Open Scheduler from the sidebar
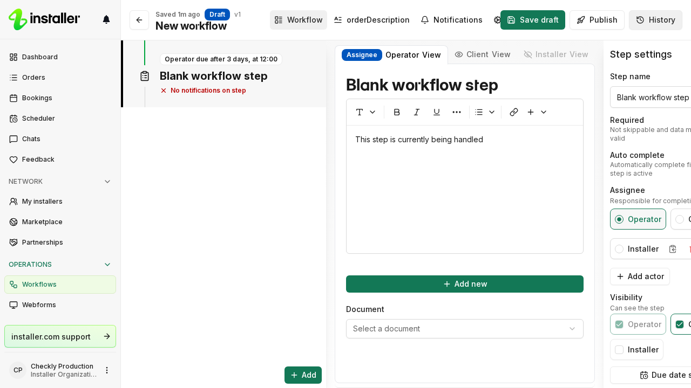Image resolution: width=691 pixels, height=388 pixels. (60, 119)
